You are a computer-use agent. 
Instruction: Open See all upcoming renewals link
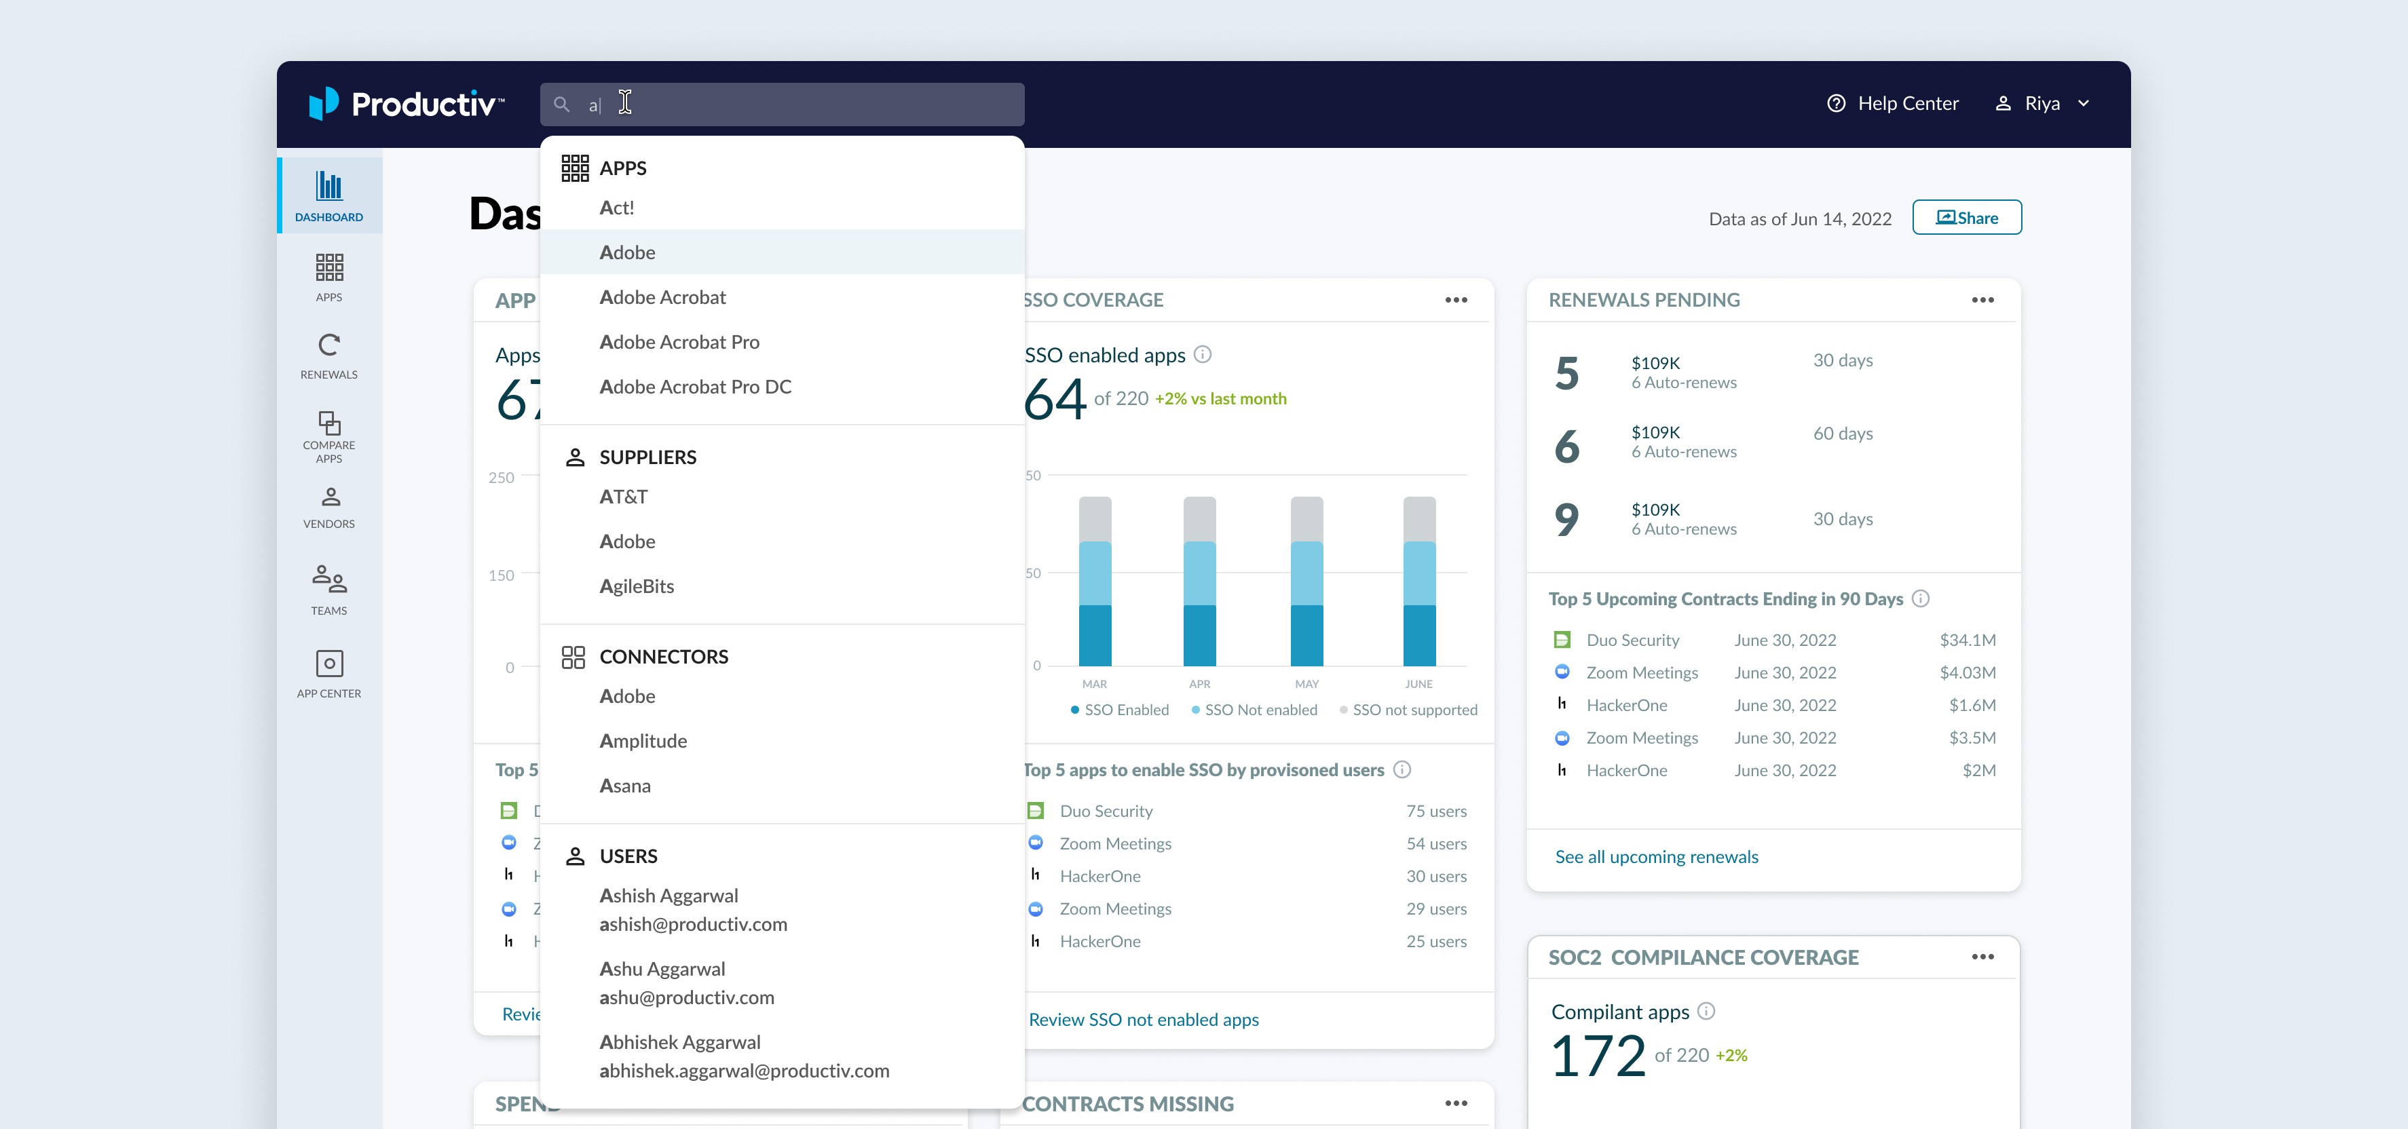tap(1657, 857)
